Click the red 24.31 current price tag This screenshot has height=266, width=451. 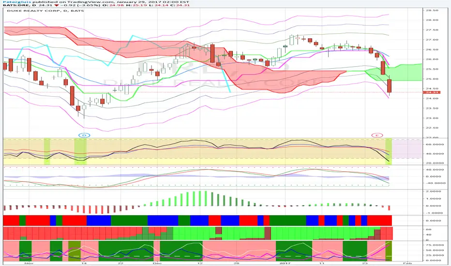coord(432,92)
